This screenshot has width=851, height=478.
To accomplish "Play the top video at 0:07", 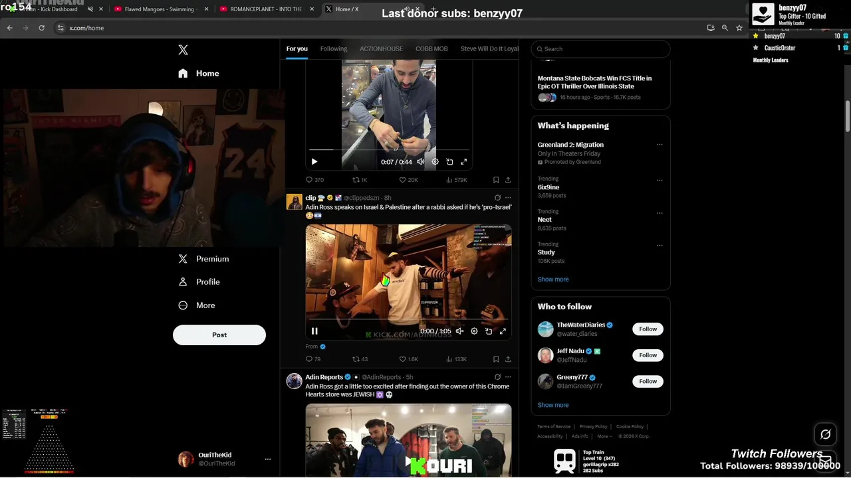I will pyautogui.click(x=314, y=162).
